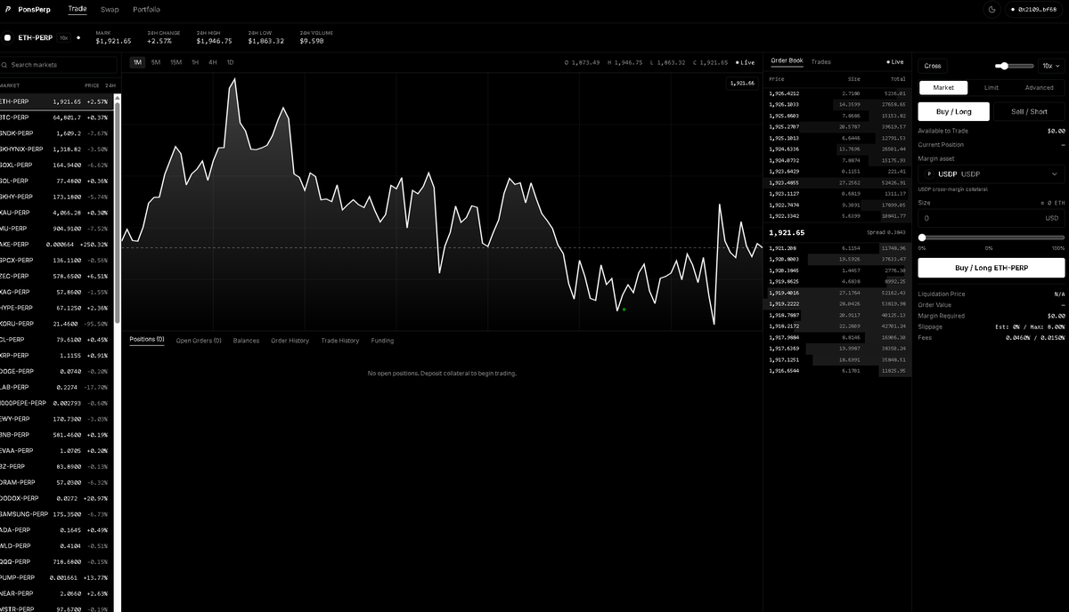Click the 1,921.65 mid price in order book
This screenshot has width=1069, height=612.
tap(787, 232)
